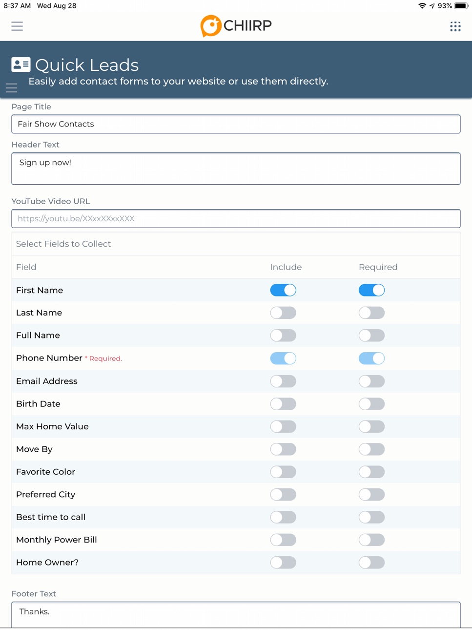The height and width of the screenshot is (630, 472).
Task: Enable Include for Favorite Color
Action: [283, 472]
